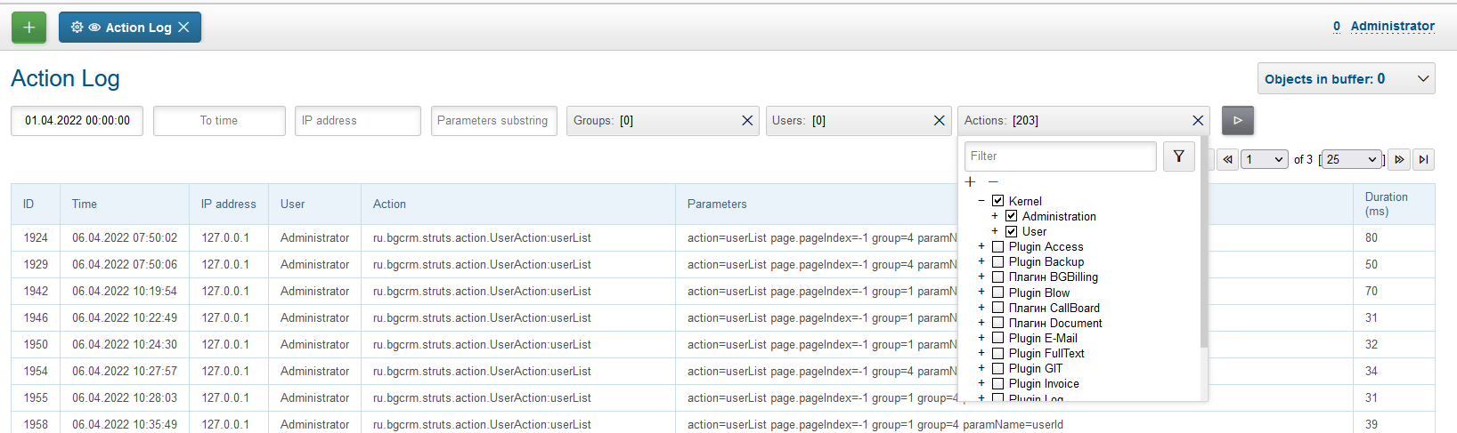Clear the Users filter selection
Image resolution: width=1457 pixels, height=433 pixels.
point(939,121)
